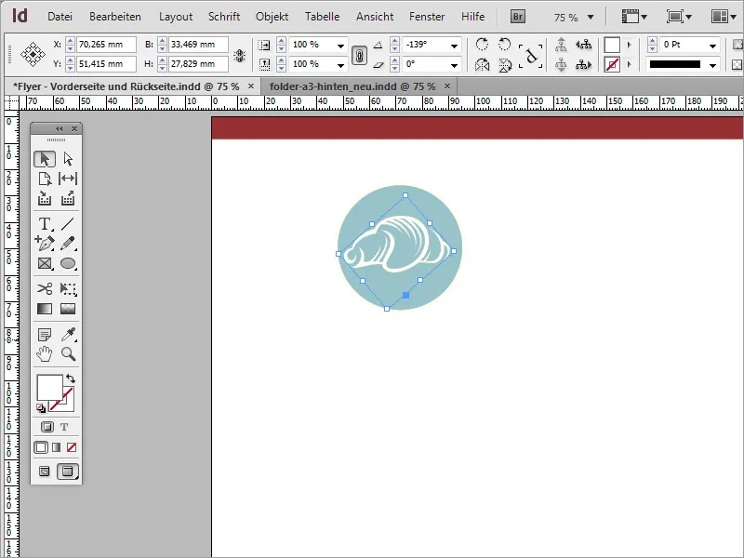Select the Pen tool

pyautogui.click(x=45, y=243)
